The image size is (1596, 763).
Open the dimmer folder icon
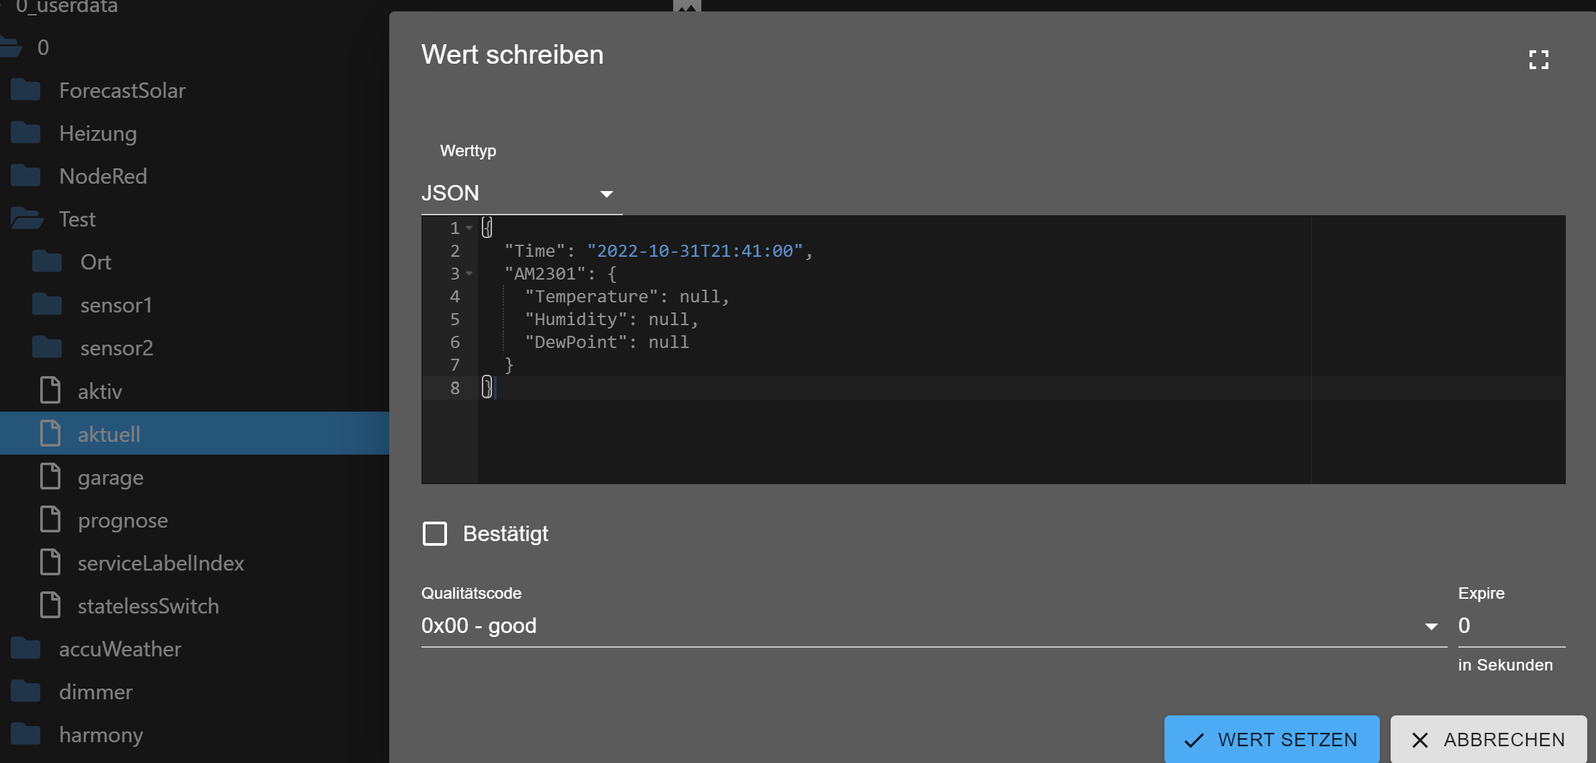click(x=26, y=691)
